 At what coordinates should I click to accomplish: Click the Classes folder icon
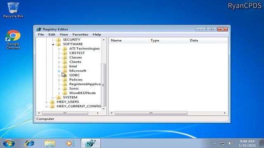[65, 58]
